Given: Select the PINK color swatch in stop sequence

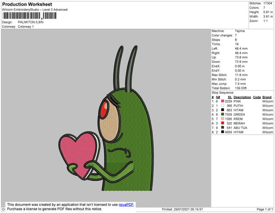Looking at the screenshot, I should [223, 101].
